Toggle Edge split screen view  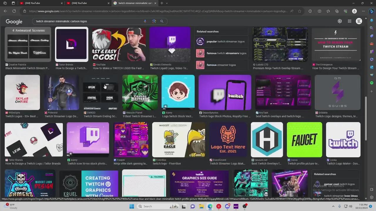pos(319,11)
